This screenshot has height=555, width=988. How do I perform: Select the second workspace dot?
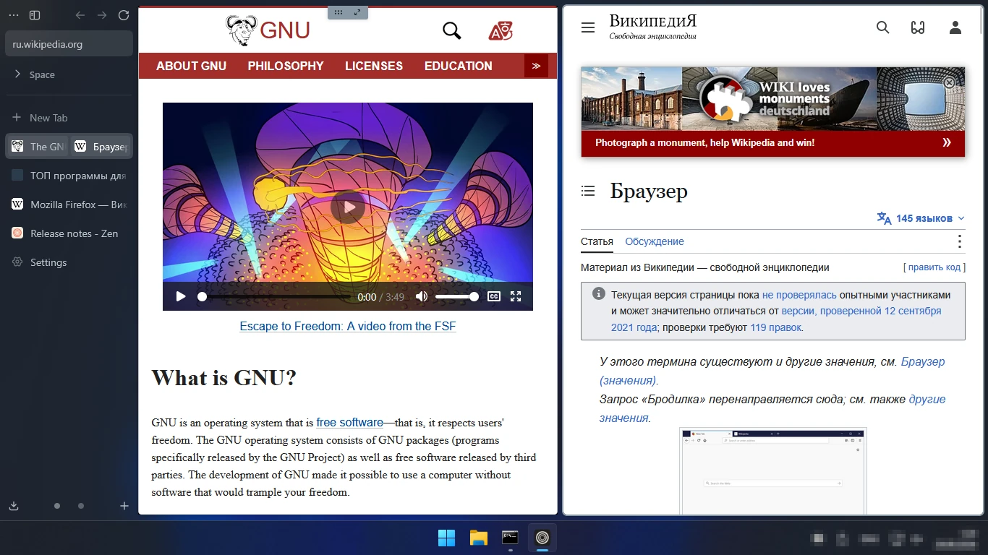81,506
